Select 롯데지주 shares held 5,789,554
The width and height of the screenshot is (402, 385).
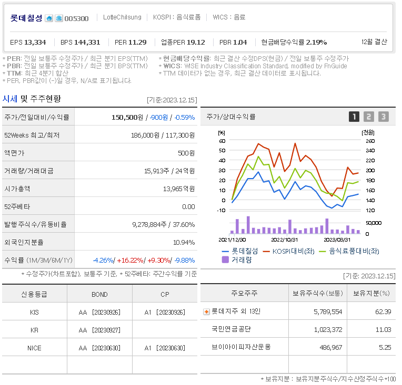coord(328,312)
